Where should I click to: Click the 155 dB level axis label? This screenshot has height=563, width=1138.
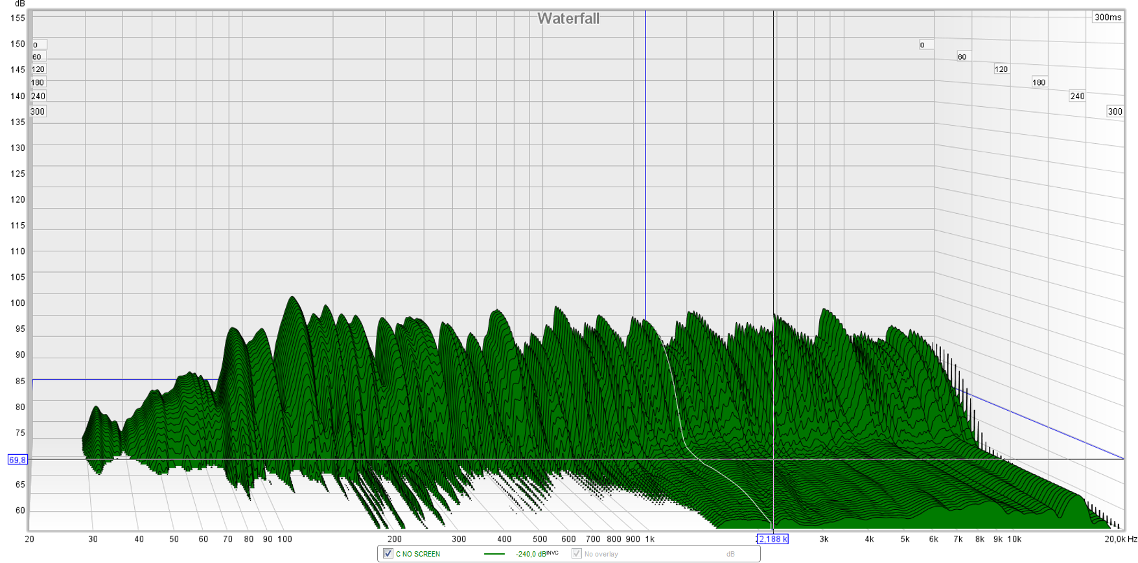coord(17,18)
